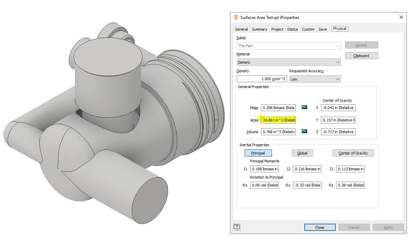Image resolution: width=412 pixels, height=245 pixels.
Task: Click the Center of Gravity button
Action: pos(353,153)
